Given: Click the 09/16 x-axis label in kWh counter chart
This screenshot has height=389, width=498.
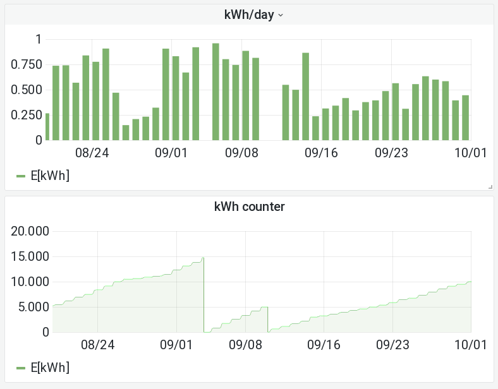Looking at the screenshot, I should [324, 345].
